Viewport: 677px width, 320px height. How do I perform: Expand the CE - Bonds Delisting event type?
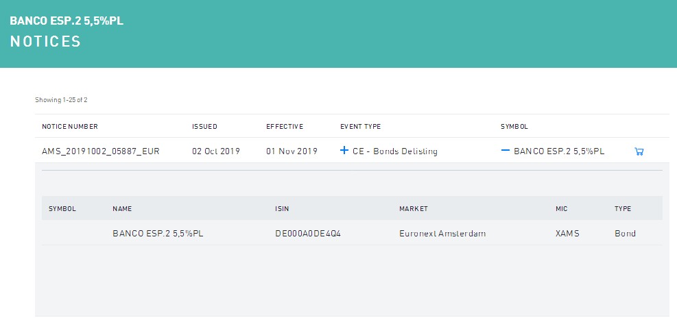point(344,151)
